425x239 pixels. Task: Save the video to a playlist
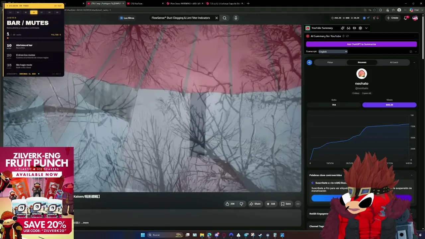[x=286, y=204]
